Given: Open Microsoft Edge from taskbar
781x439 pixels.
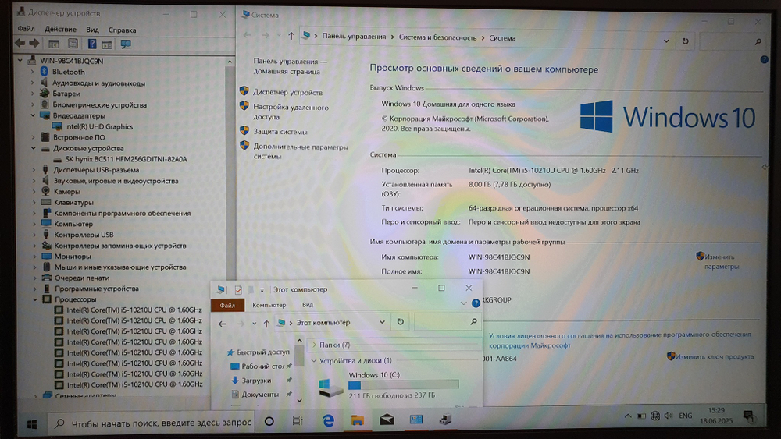Looking at the screenshot, I should point(328,420).
